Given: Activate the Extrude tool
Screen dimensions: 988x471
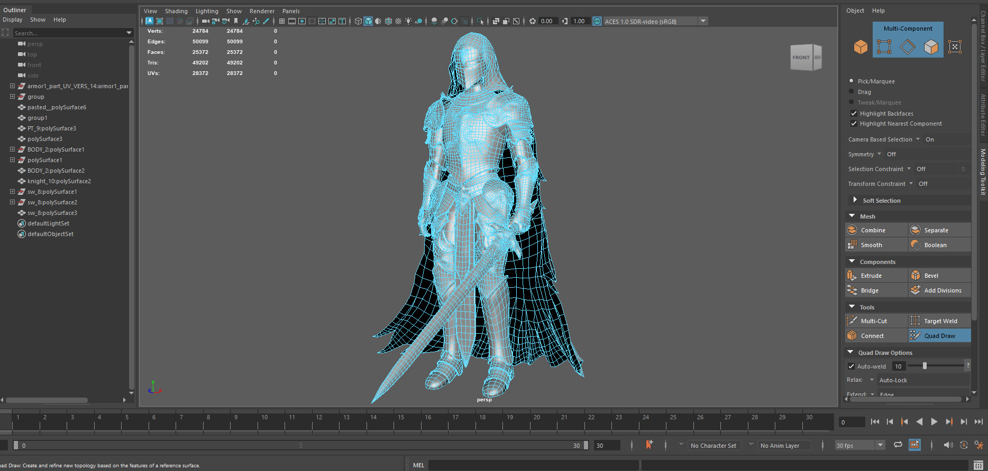Looking at the screenshot, I should click(x=876, y=276).
